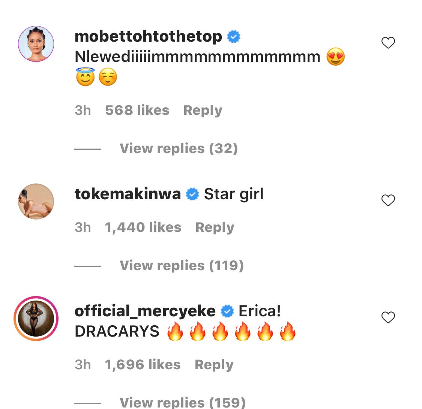View official_mercyeke's story avatar
The width and height of the screenshot is (422, 409).
(x=36, y=319)
